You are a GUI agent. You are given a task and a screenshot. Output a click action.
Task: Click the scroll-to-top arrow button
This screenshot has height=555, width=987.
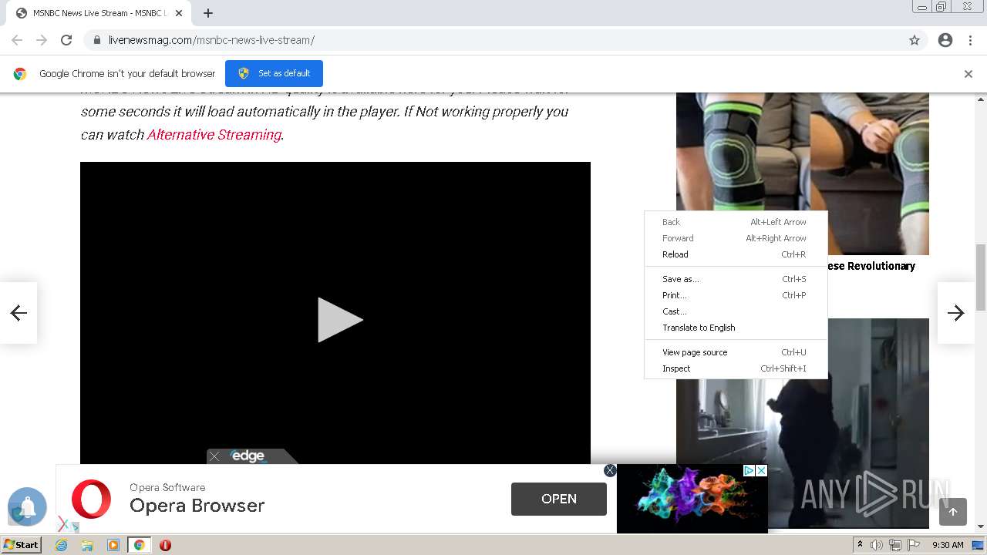pyautogui.click(x=953, y=512)
